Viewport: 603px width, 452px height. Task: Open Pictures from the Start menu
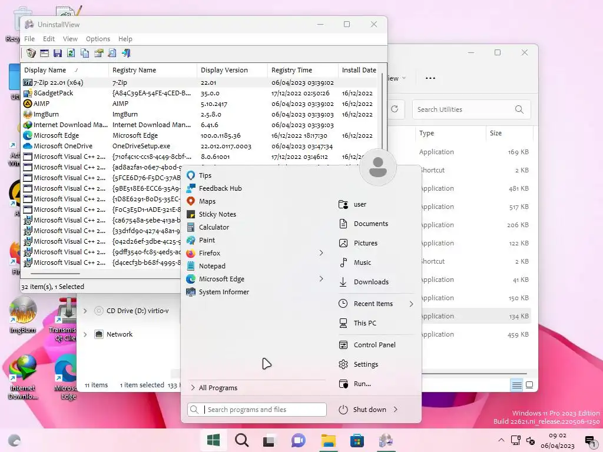(x=376, y=243)
